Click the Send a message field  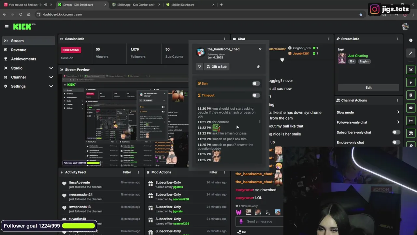coord(260,221)
